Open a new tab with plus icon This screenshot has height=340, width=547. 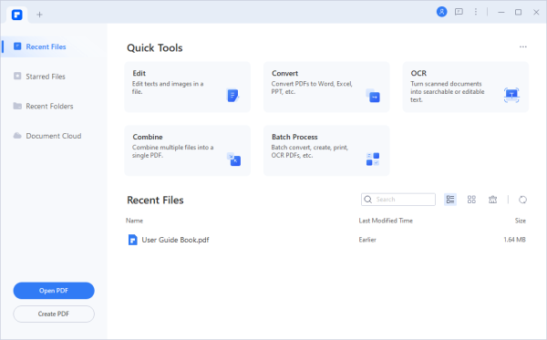pos(39,15)
